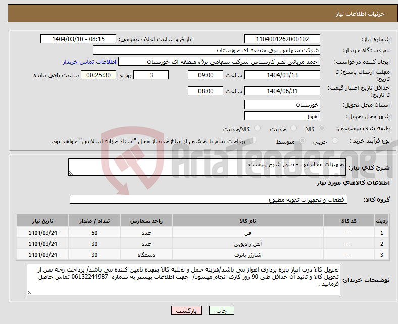Click the buyer organization name field
398x324 pixels.
coord(207,50)
